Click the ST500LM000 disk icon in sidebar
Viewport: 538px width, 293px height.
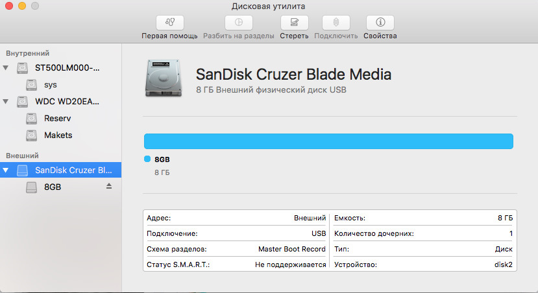[23, 68]
